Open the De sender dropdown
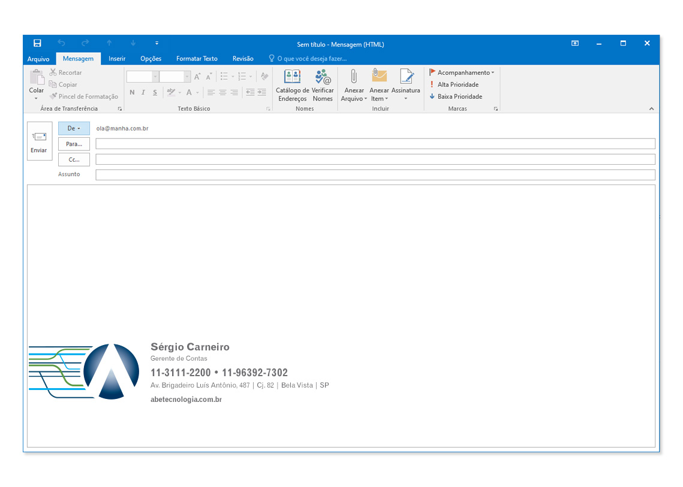 74,128
